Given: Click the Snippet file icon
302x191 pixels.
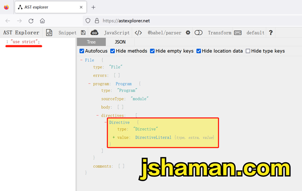Looking at the screenshot, I should [x=49, y=33].
